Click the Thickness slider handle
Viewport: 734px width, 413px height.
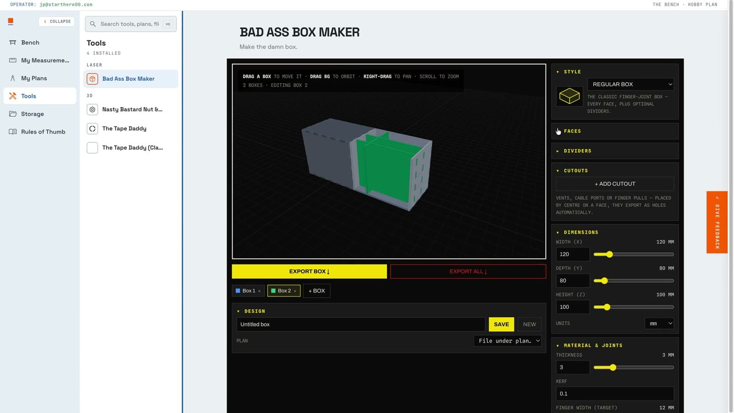(613, 368)
